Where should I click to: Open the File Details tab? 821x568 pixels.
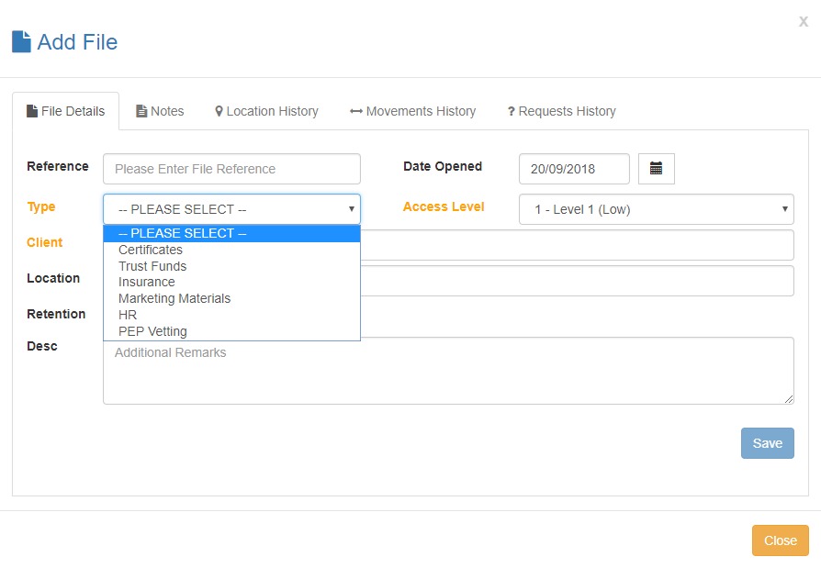coord(65,111)
